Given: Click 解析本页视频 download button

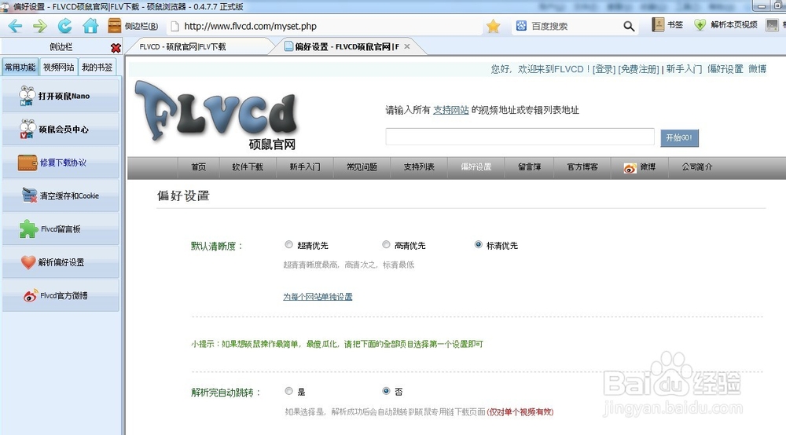Looking at the screenshot, I should click(x=725, y=24).
